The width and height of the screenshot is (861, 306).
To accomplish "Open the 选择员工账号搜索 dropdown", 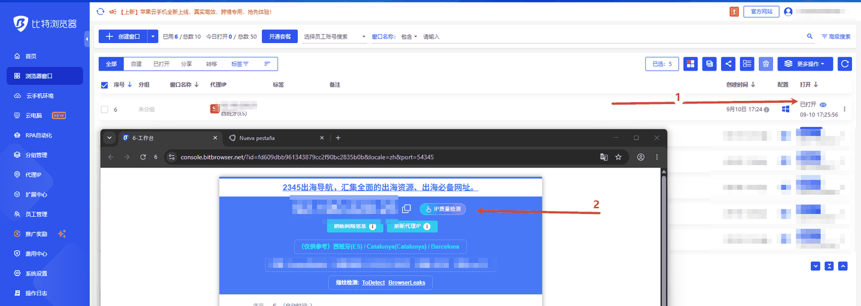I will (335, 36).
